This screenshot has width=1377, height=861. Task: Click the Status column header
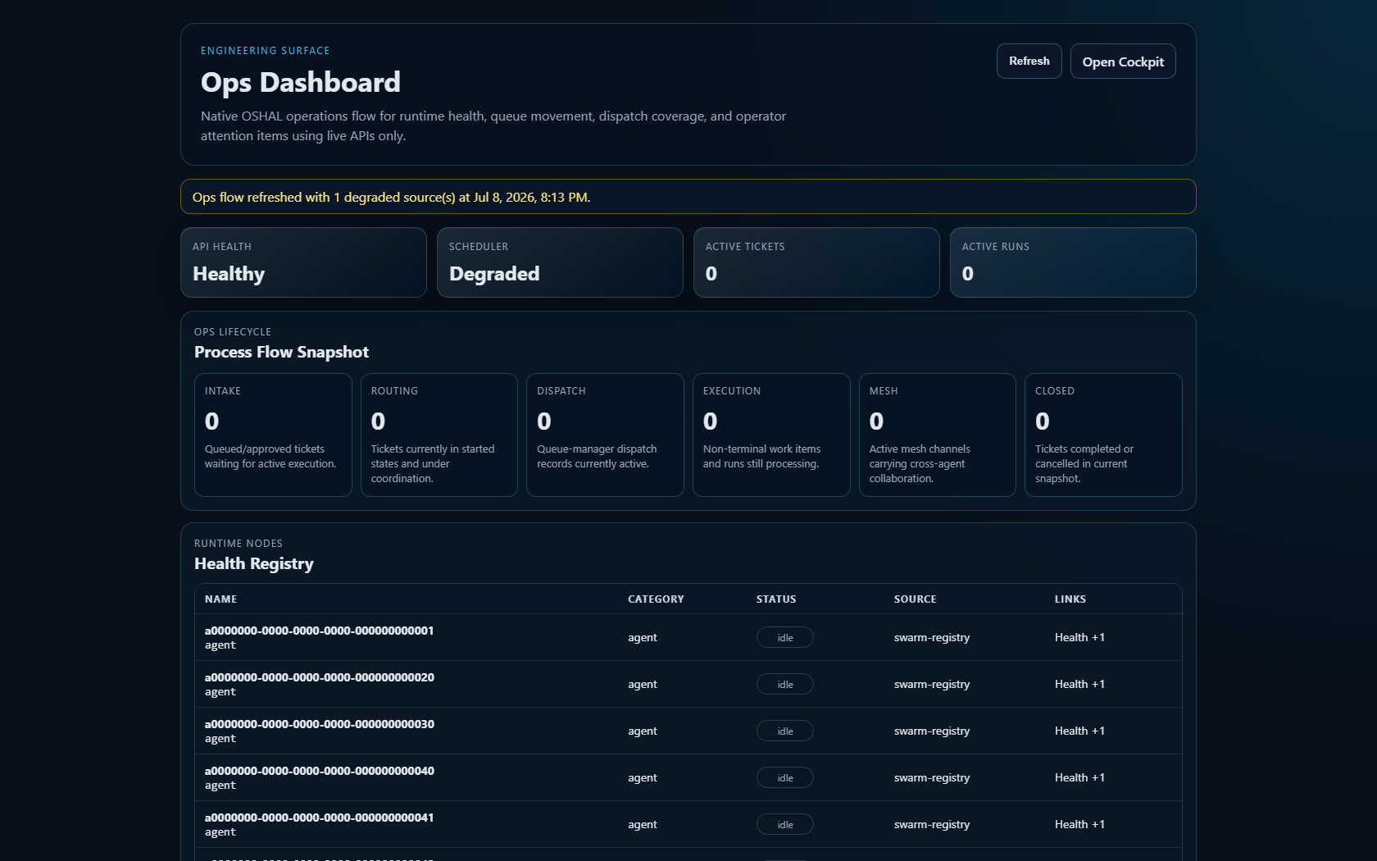coord(776,599)
